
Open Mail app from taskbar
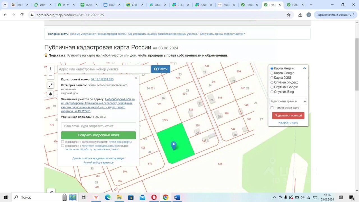(x=142, y=197)
